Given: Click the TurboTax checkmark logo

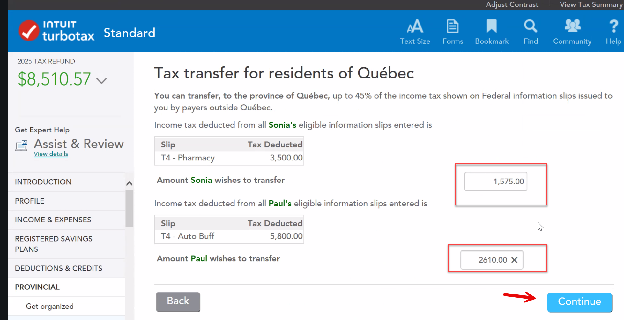Looking at the screenshot, I should click(x=29, y=31).
